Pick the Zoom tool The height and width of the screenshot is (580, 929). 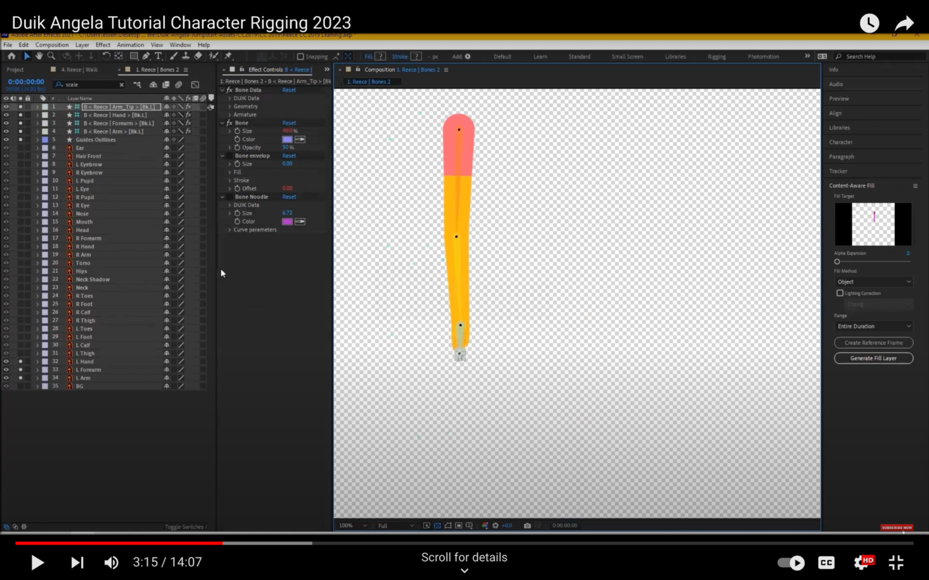click(x=51, y=56)
